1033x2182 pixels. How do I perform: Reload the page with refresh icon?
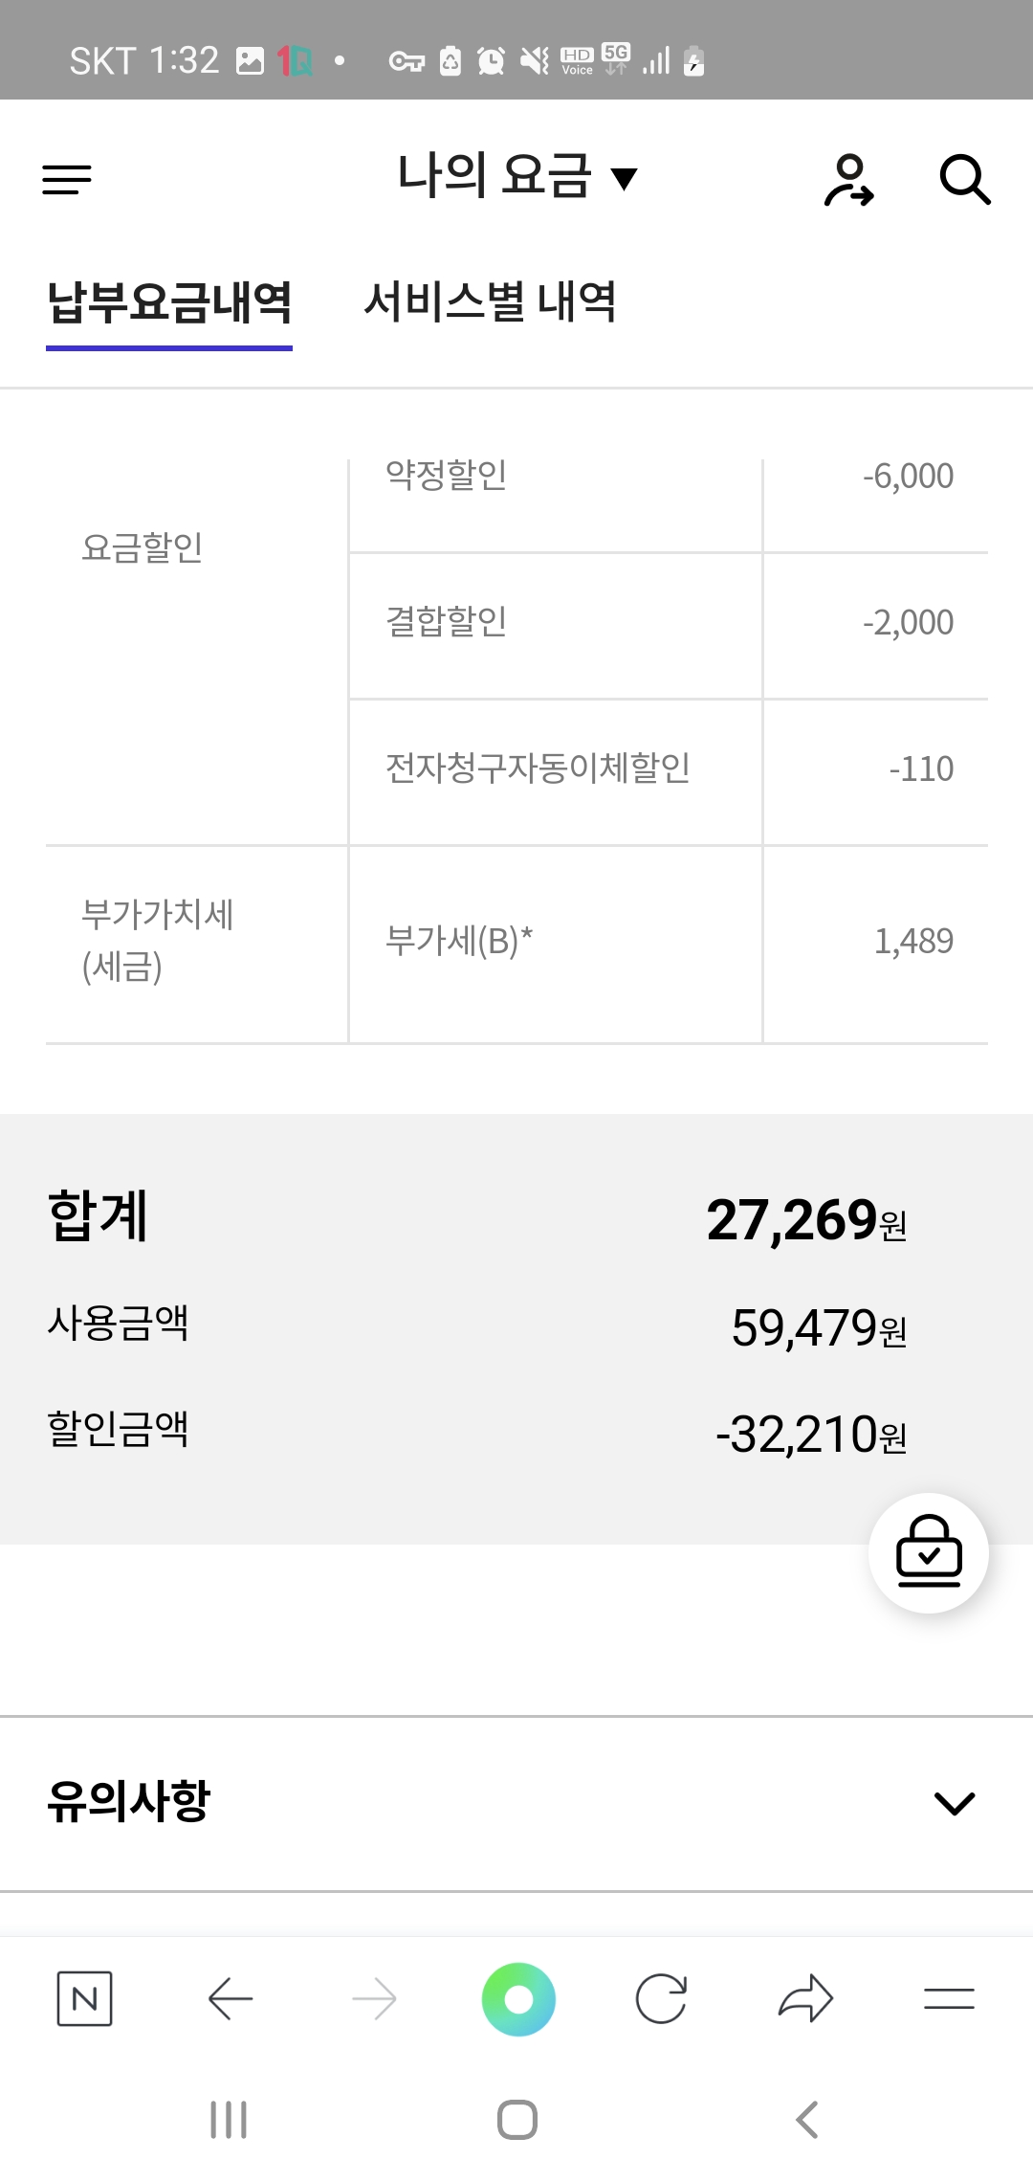click(x=661, y=1998)
